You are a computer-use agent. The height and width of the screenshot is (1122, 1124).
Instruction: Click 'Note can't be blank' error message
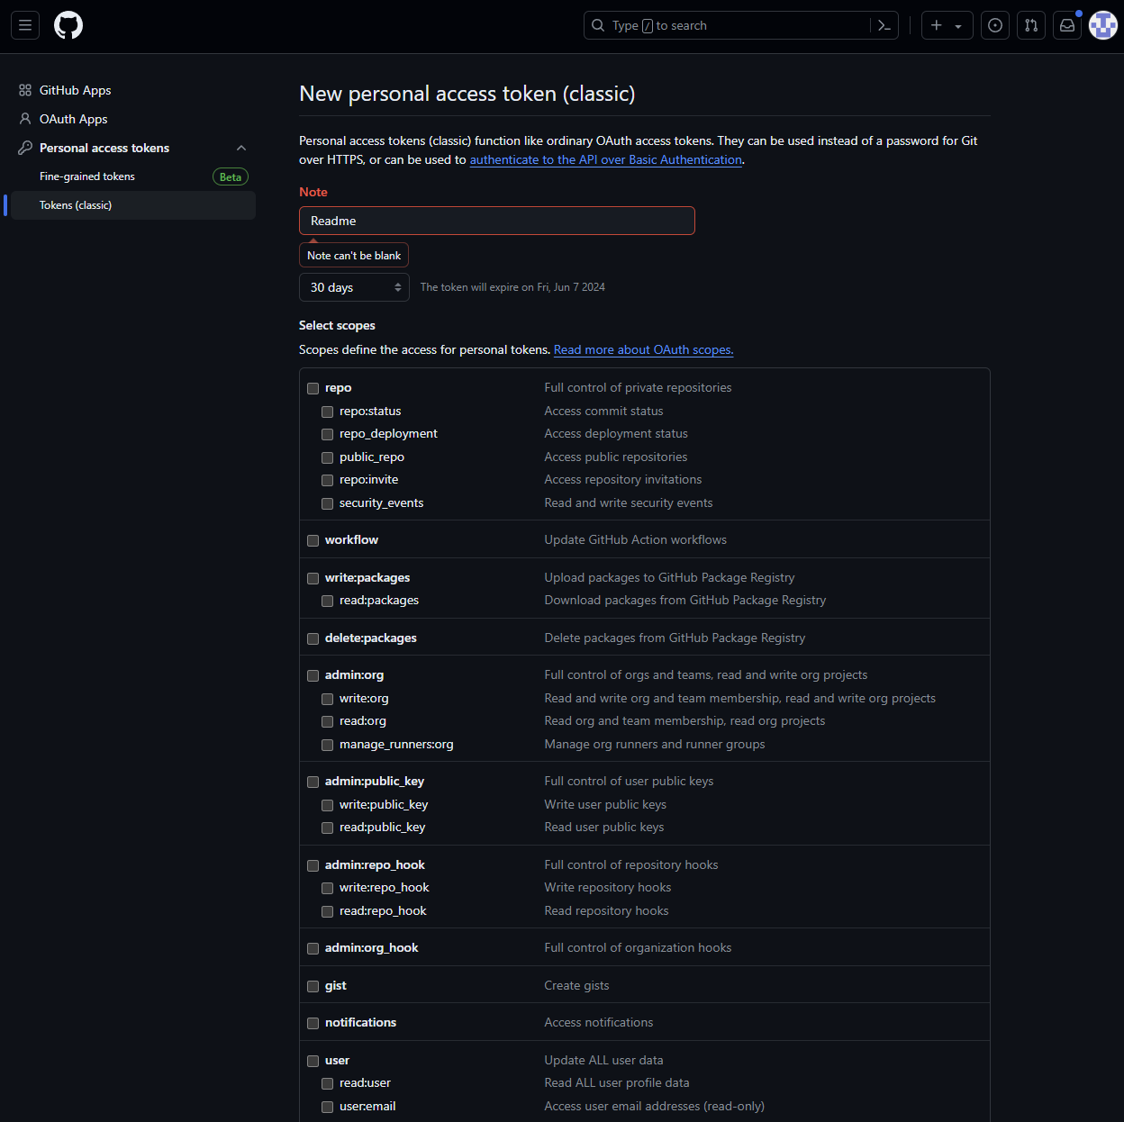click(x=354, y=256)
